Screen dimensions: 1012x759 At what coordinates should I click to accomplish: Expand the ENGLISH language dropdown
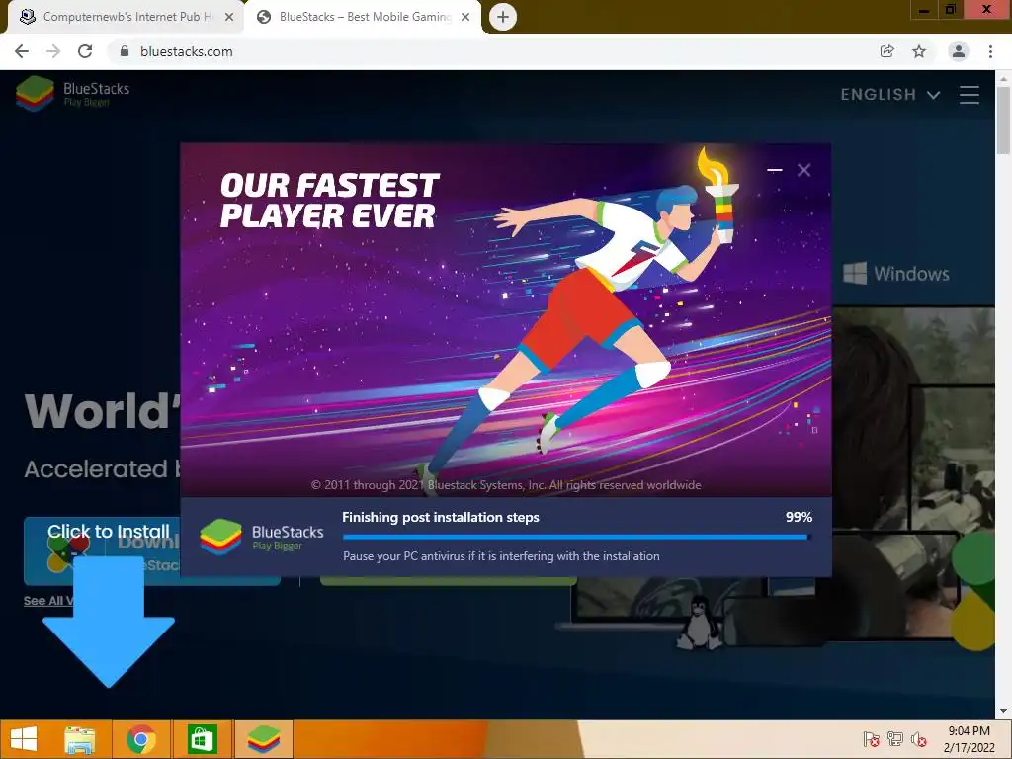pyautogui.click(x=889, y=95)
